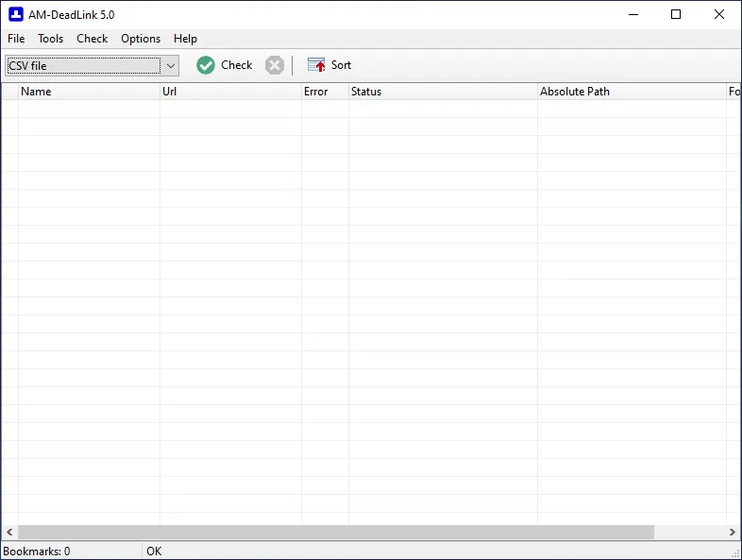The height and width of the screenshot is (560, 742).
Task: Sort by the Url column header
Action: tap(230, 92)
